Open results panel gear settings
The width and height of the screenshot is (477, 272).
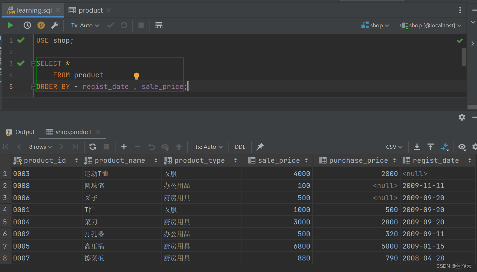pos(462,117)
